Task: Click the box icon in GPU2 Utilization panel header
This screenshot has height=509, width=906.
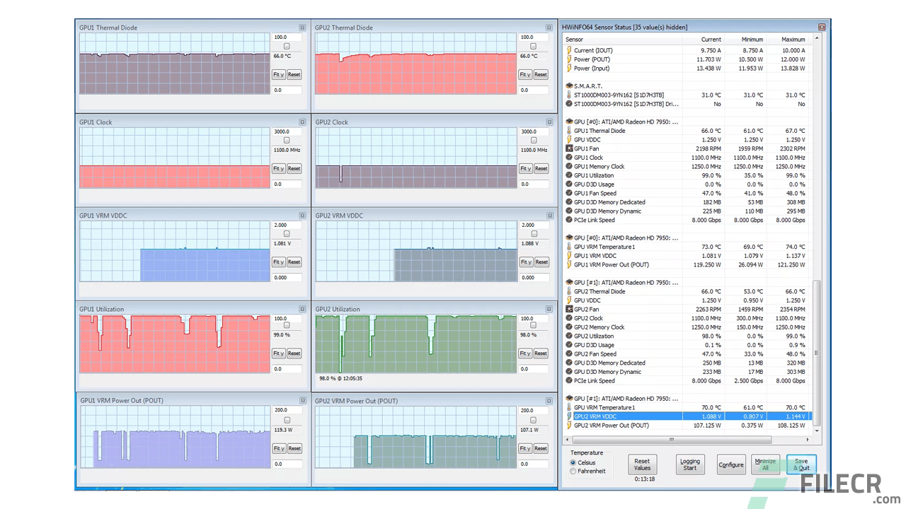Action: pyautogui.click(x=549, y=309)
